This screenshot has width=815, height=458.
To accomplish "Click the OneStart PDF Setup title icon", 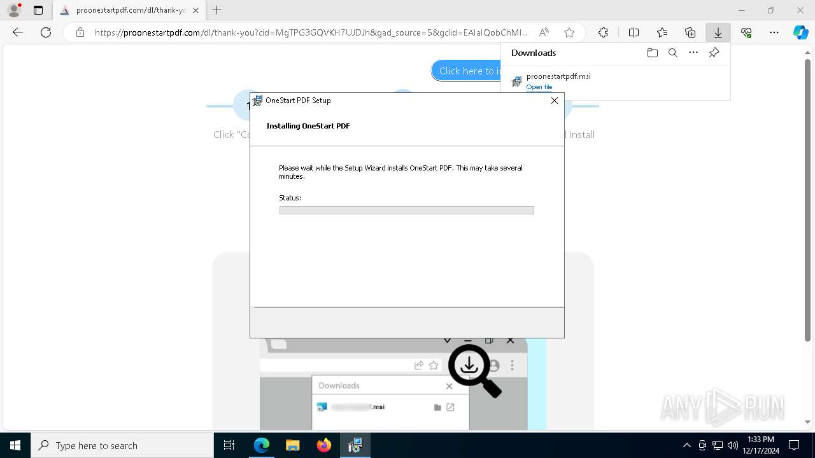I will (x=257, y=101).
